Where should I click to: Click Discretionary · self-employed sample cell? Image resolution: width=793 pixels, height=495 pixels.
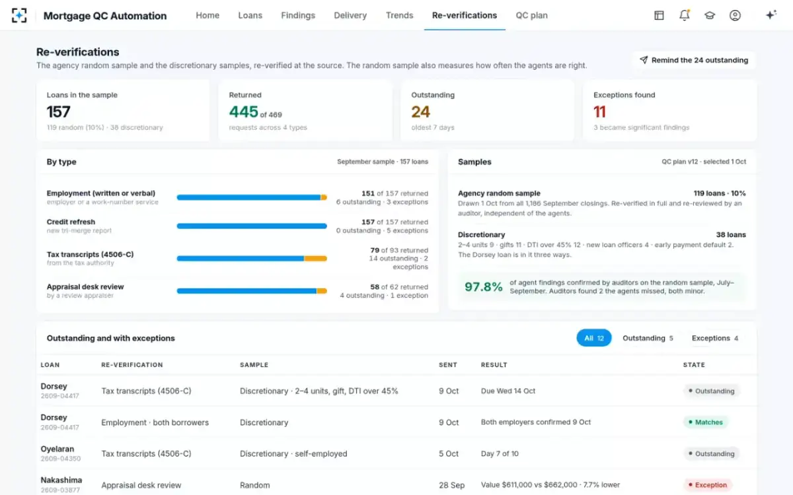coord(293,453)
